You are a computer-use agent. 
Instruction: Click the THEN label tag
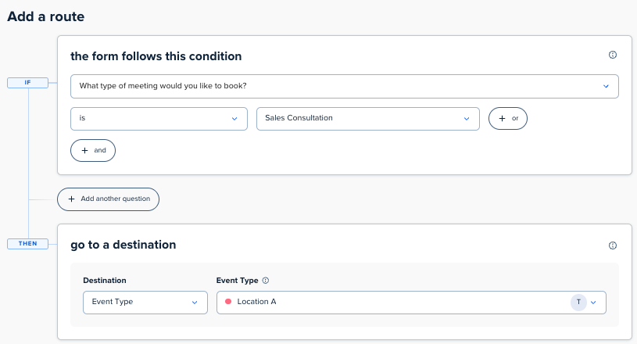(27, 244)
